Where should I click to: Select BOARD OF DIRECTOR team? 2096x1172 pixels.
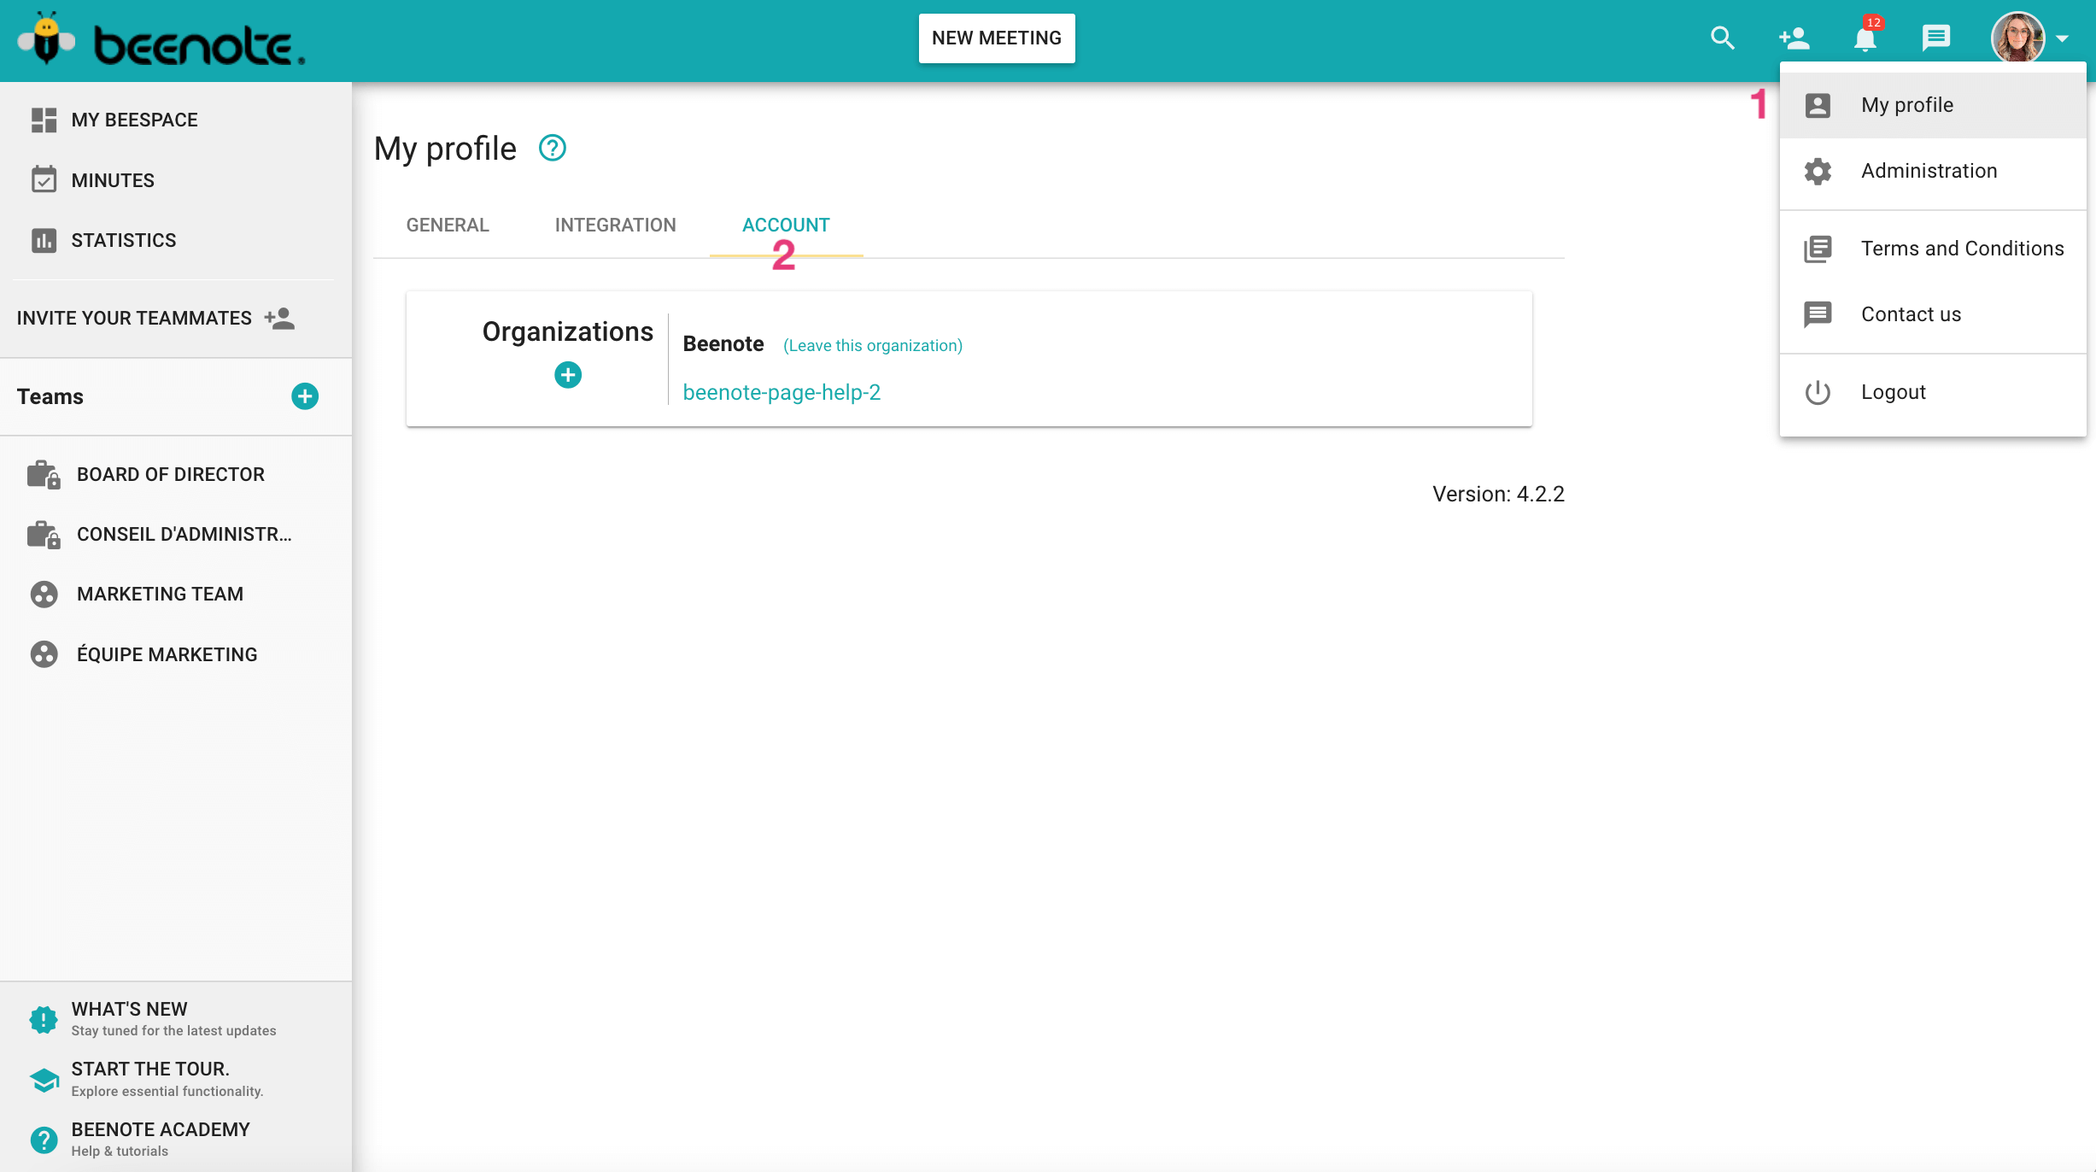171,474
